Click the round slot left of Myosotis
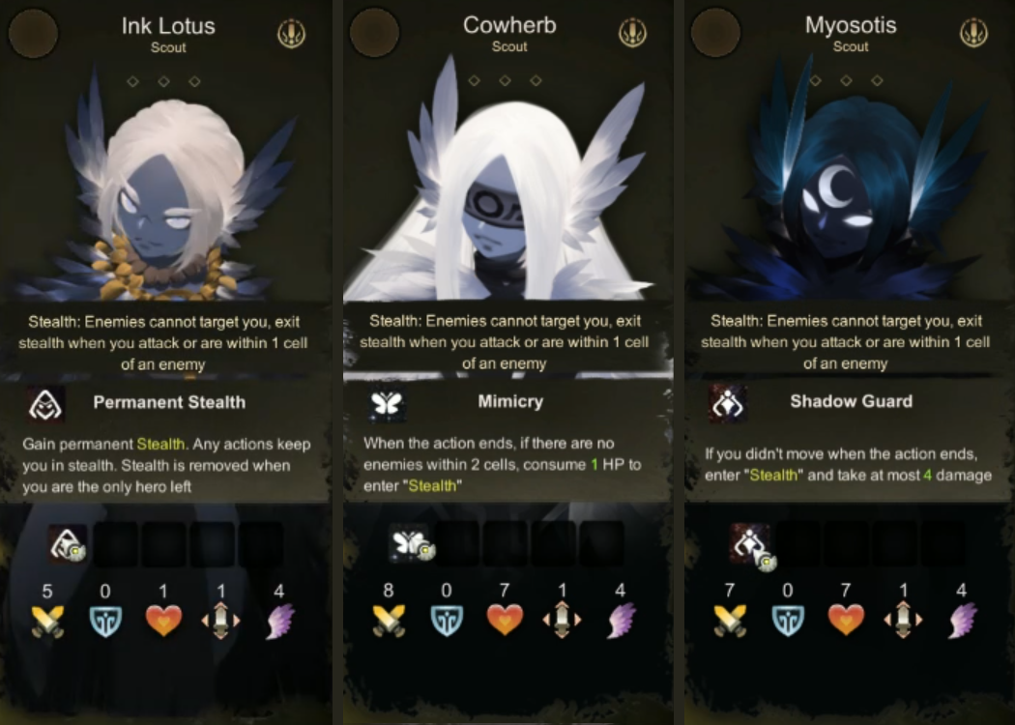Image resolution: width=1015 pixels, height=725 pixels. [716, 31]
